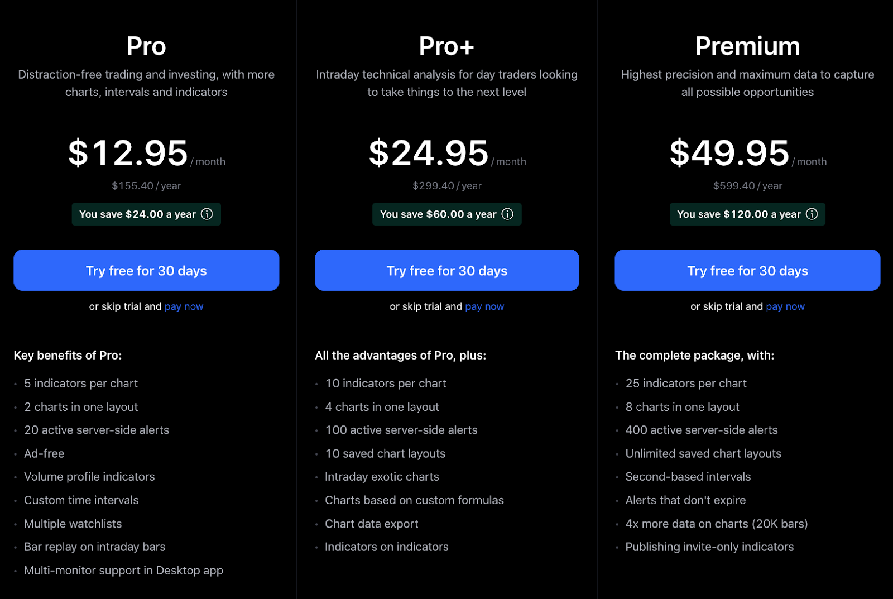Click the "You save $120.00 a year" badge

(x=747, y=214)
